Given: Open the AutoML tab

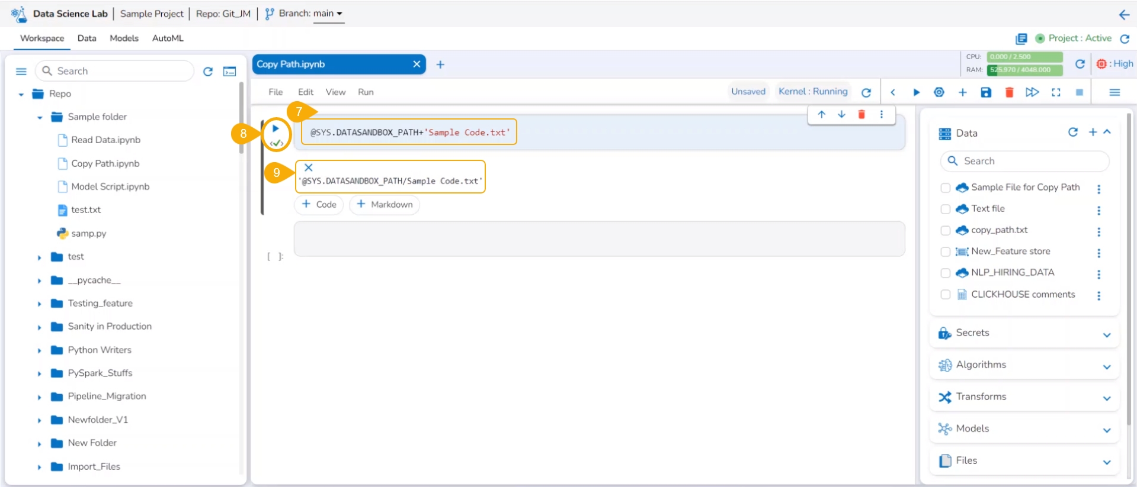Looking at the screenshot, I should tap(168, 38).
